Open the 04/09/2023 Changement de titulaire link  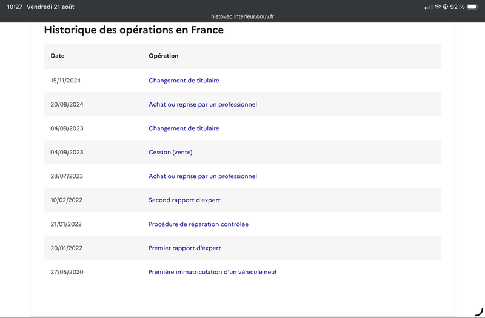coord(184,128)
